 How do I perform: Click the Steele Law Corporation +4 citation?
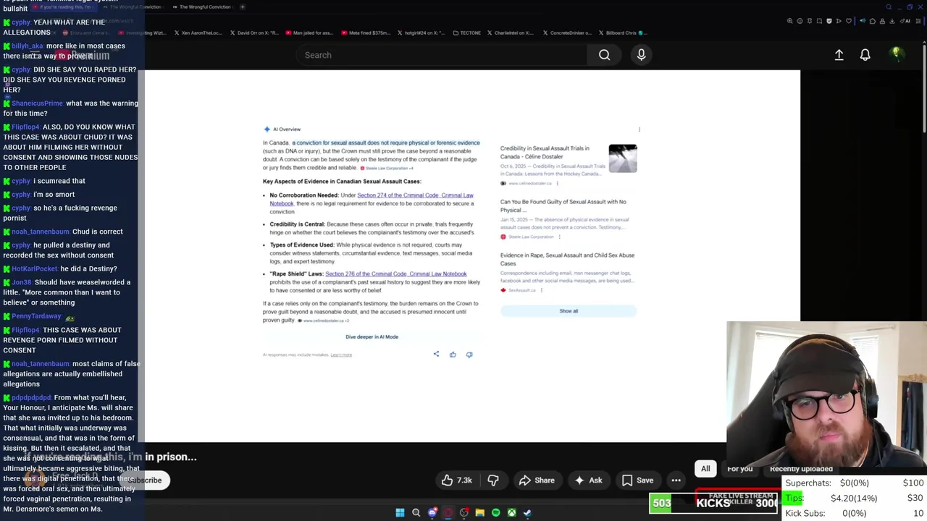coord(387,169)
